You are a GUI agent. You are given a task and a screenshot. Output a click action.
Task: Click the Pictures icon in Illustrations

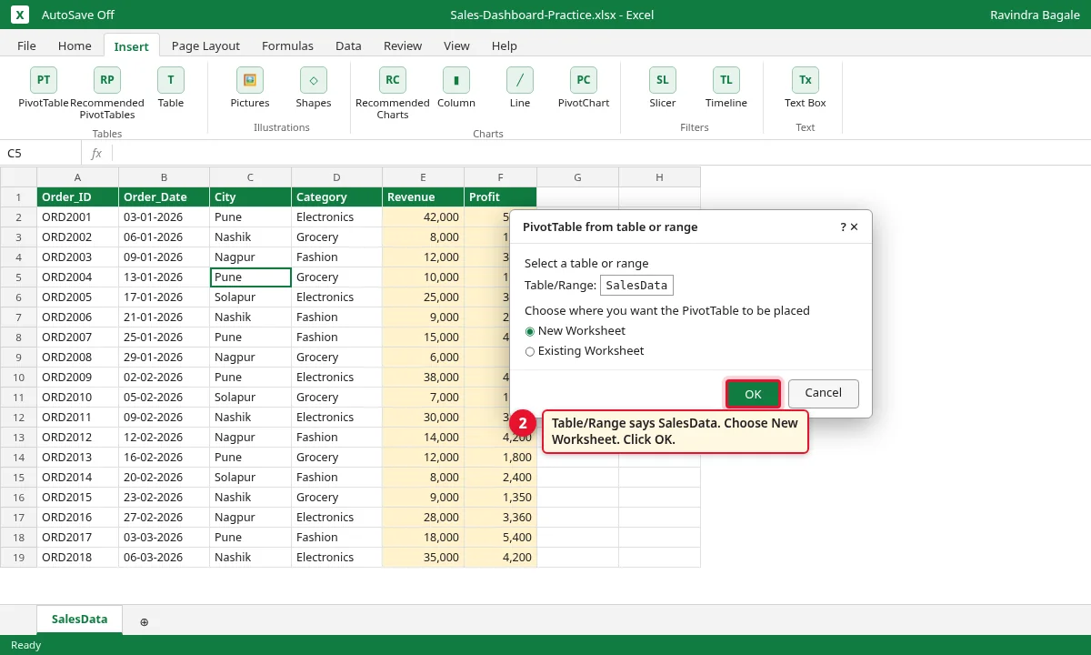(x=250, y=80)
